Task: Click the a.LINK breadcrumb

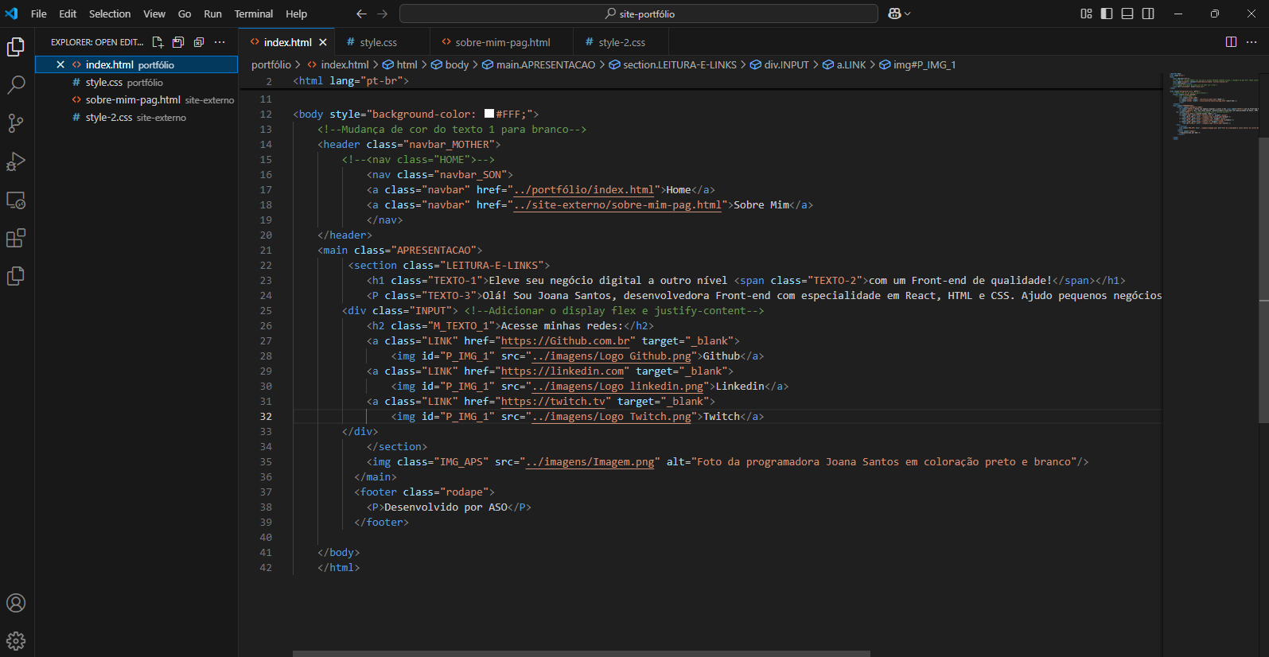Action: tap(844, 64)
